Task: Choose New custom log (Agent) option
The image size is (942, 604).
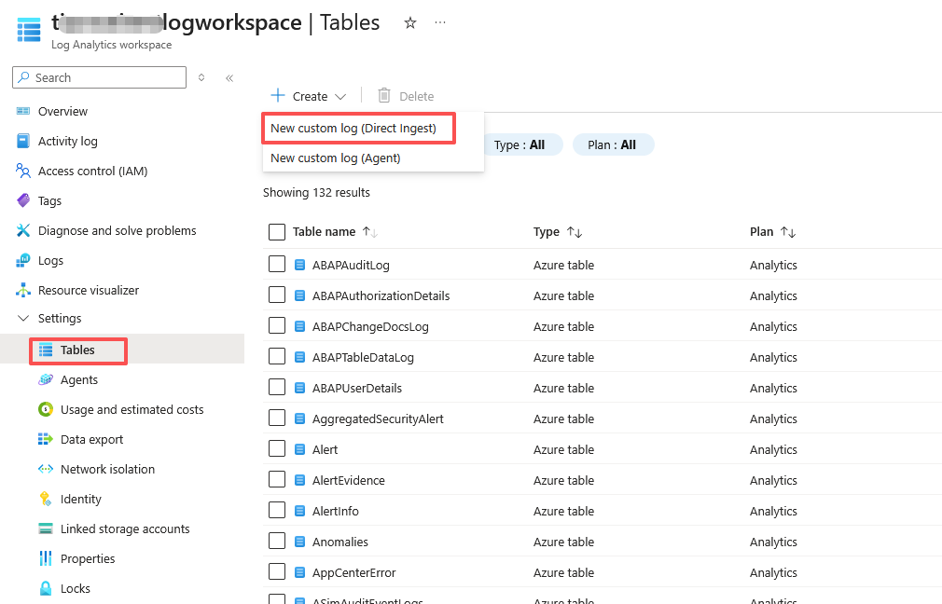Action: [x=336, y=158]
